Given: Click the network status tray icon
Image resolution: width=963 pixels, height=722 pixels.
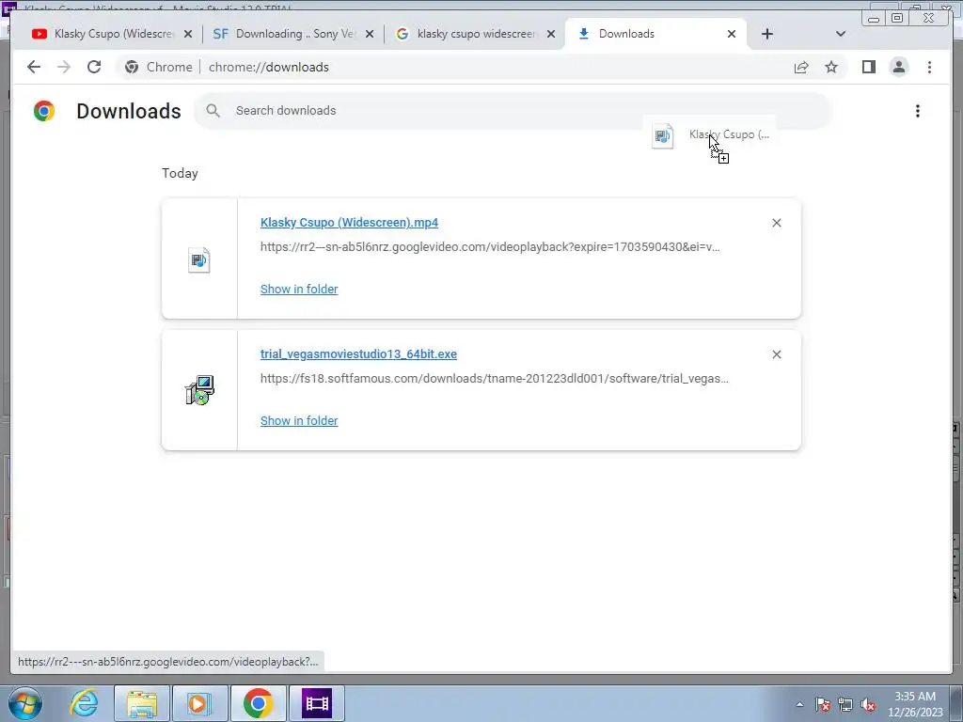Looking at the screenshot, I should (845, 704).
